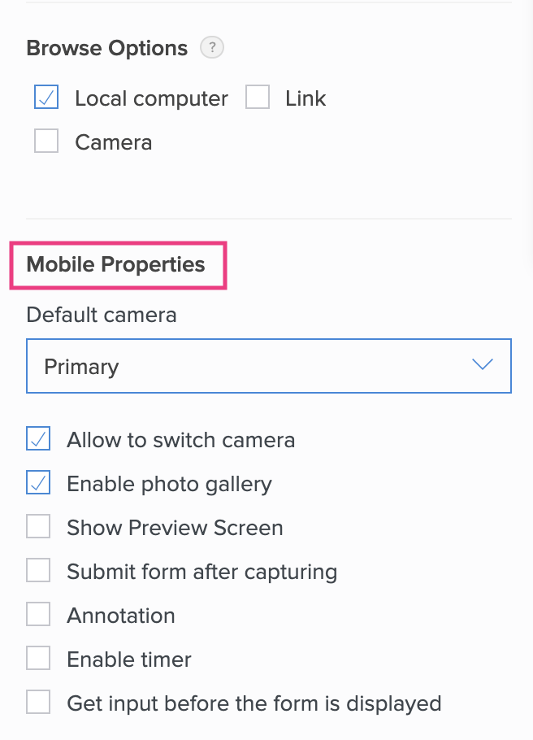Click the Primary value in camera dropdown
533x740 pixels.
(81, 366)
